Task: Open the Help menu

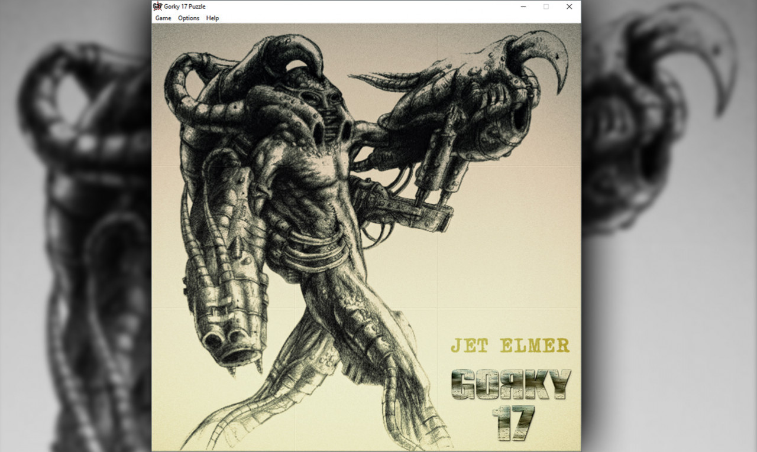Action: [212, 18]
